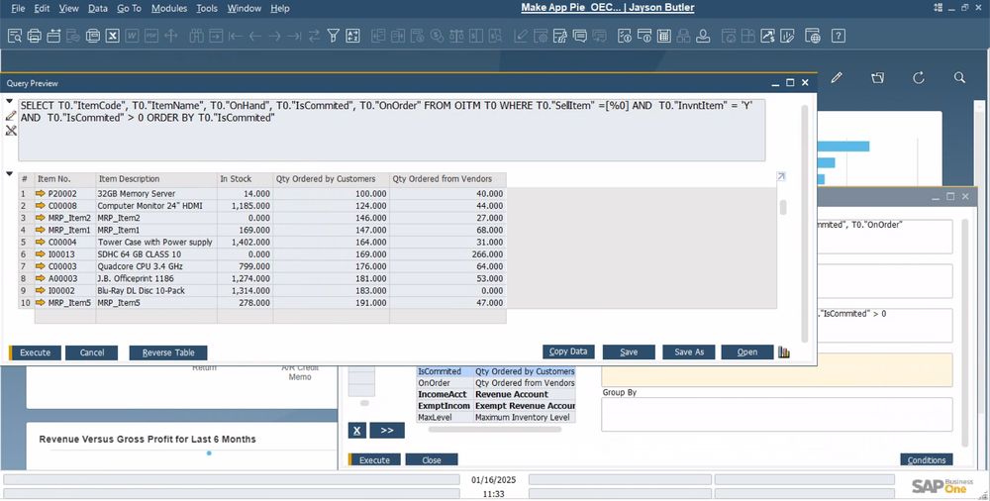Open the File menu
The image size is (990, 501).
coord(18,8)
